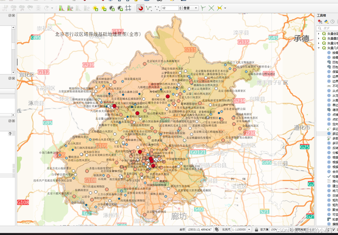The height and width of the screenshot is (235, 338).
Task: Click the 廊坊 city label on map
Action: point(179,216)
